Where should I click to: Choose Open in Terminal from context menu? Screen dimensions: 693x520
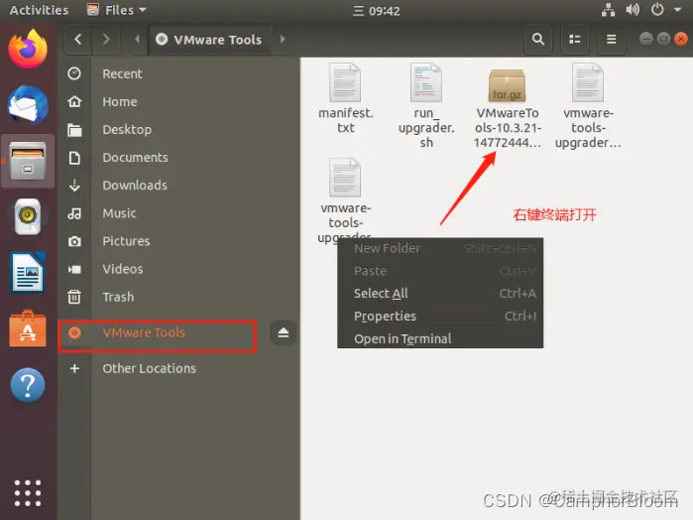click(440, 338)
